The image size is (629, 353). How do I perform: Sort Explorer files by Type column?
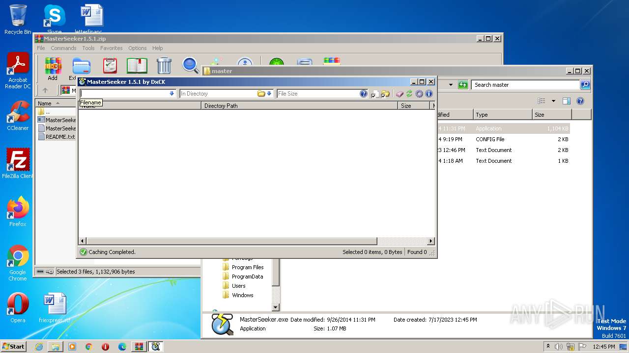click(503, 115)
